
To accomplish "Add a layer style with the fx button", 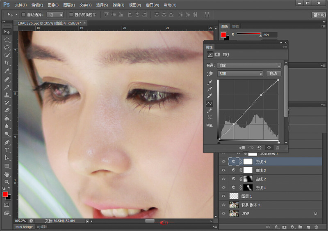I will coord(276,227).
